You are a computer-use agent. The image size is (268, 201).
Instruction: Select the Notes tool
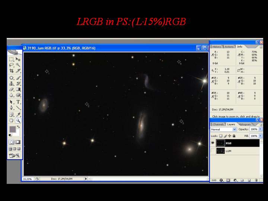pyautogui.click(x=12, y=115)
